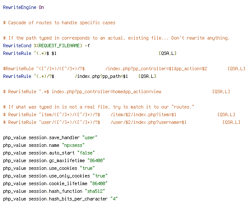This screenshot has width=249, height=206.
Task: Click the "sha512" hash function value
Action: pos(95,191)
